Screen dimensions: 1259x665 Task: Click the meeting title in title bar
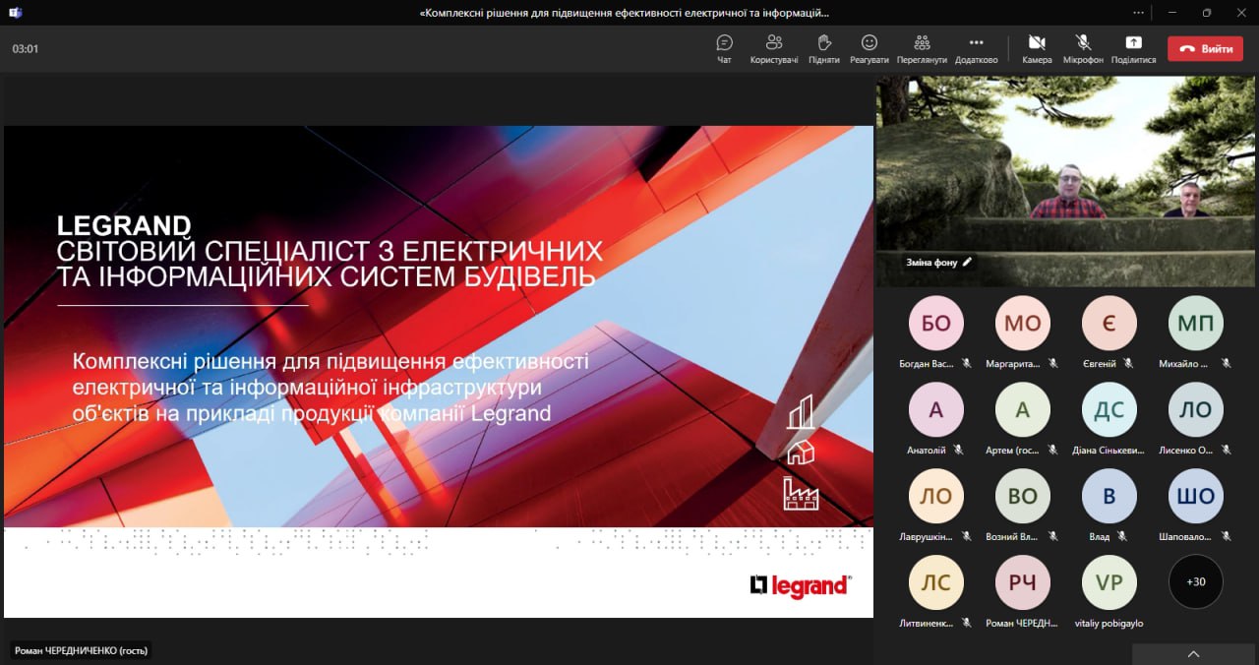(x=625, y=13)
